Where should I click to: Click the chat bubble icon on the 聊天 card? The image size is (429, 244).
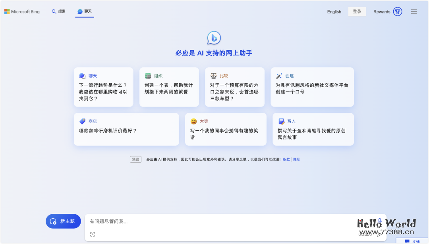[82, 76]
